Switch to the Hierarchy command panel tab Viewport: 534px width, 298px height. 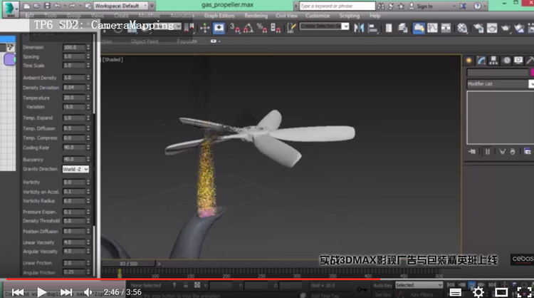coord(493,61)
